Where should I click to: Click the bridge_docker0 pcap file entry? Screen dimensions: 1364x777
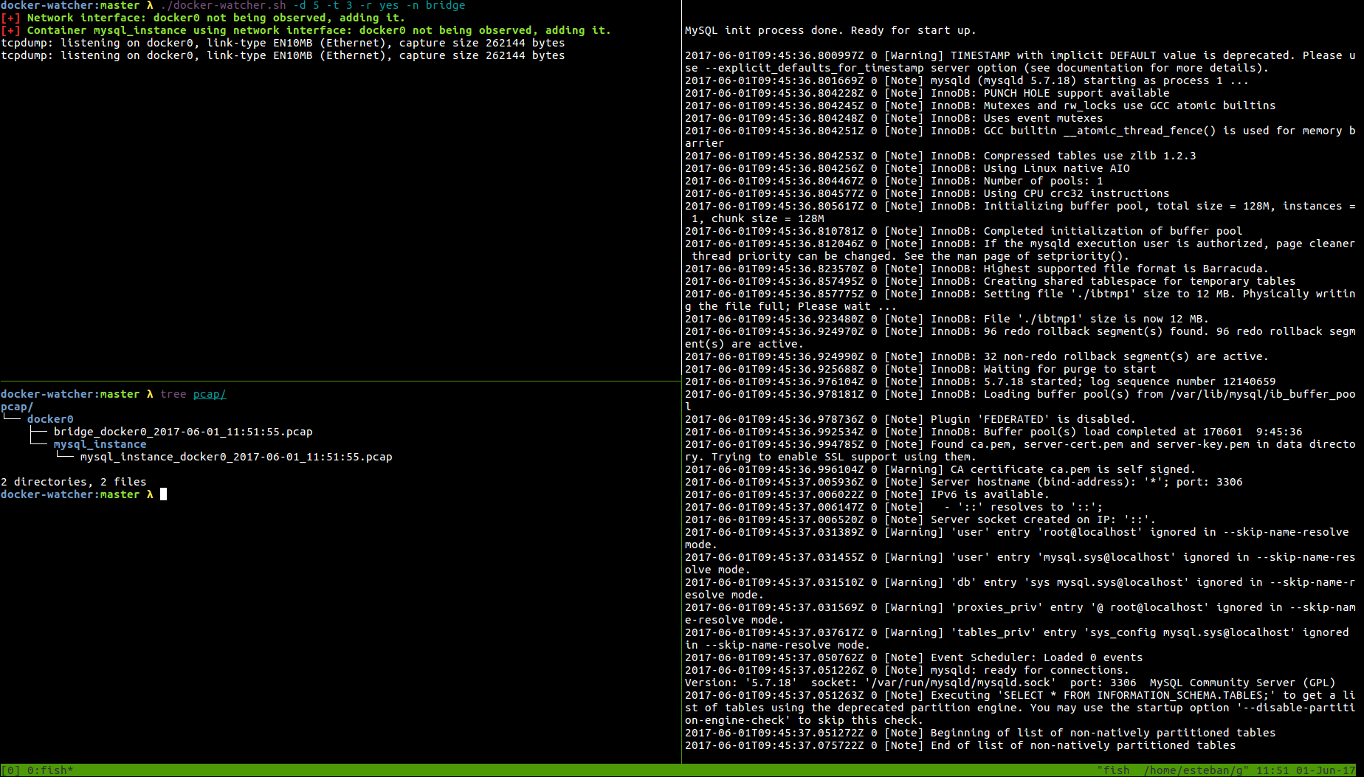click(x=183, y=432)
